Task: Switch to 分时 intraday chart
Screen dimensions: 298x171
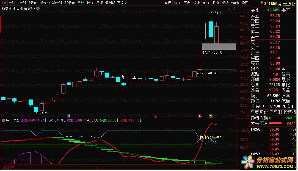Action: 12,3
